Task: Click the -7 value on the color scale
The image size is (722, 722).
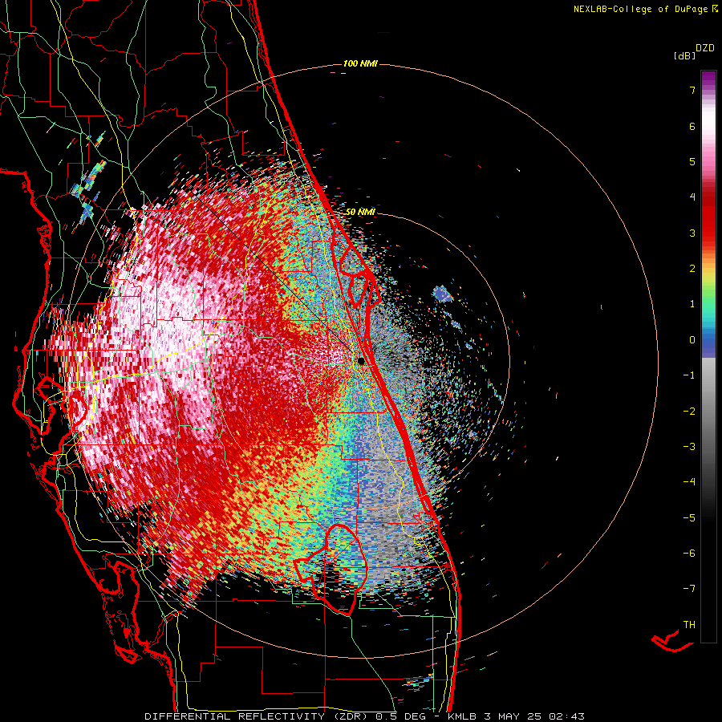Action: tap(689, 589)
